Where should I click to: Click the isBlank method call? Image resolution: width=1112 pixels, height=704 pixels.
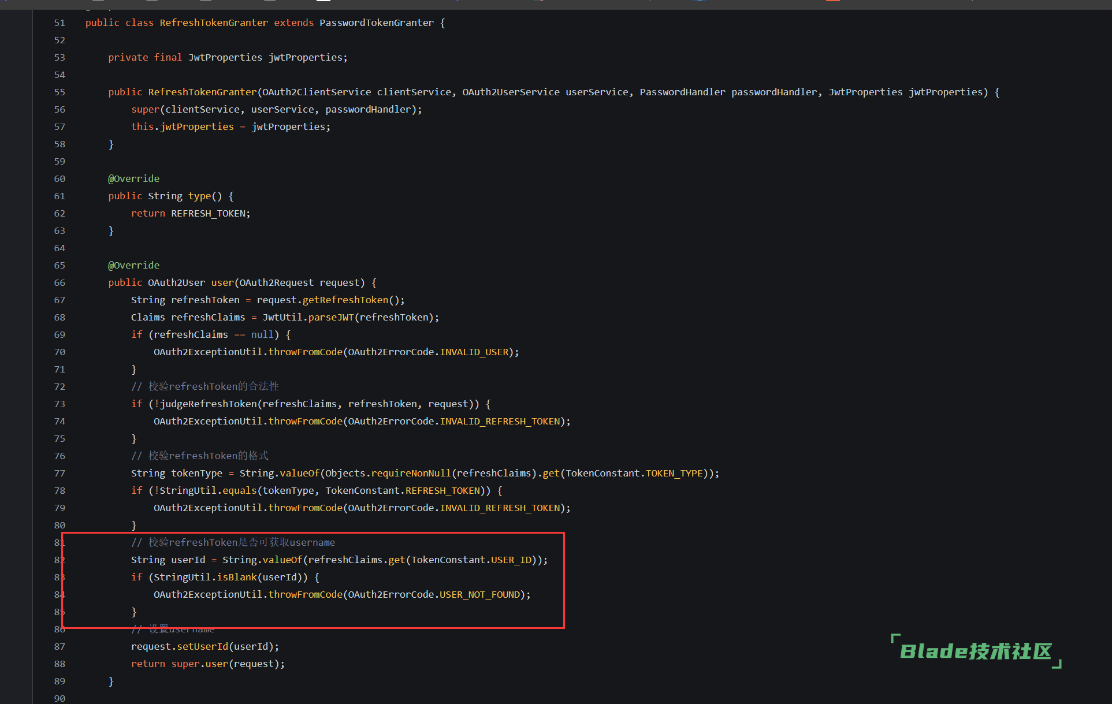tap(236, 578)
